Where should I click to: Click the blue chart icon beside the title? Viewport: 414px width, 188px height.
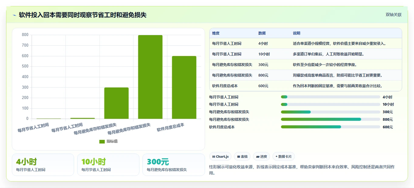(x=14, y=15)
